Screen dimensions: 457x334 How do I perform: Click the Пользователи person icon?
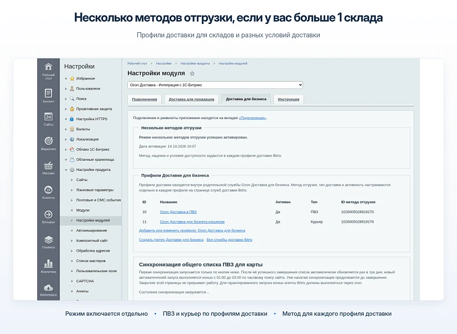click(72, 89)
